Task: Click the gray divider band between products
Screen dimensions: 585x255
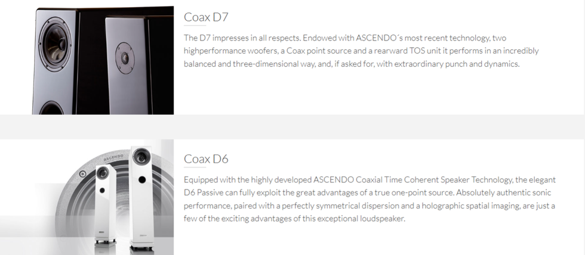Action: [292, 127]
